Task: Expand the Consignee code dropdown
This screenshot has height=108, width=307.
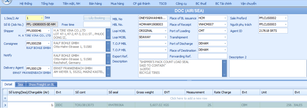Action: tap(49, 43)
